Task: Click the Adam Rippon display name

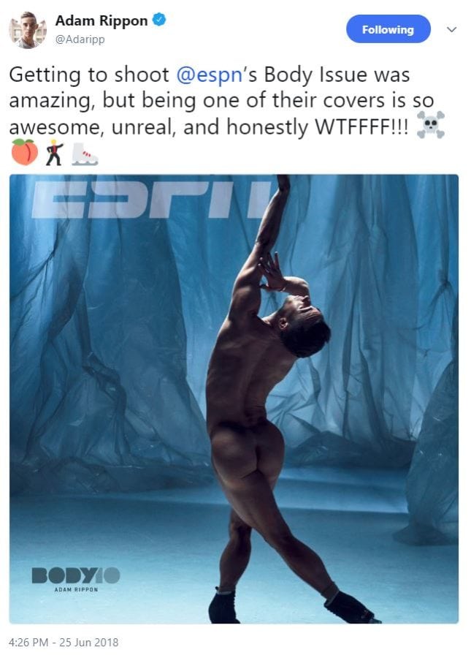Action: pyautogui.click(x=102, y=20)
